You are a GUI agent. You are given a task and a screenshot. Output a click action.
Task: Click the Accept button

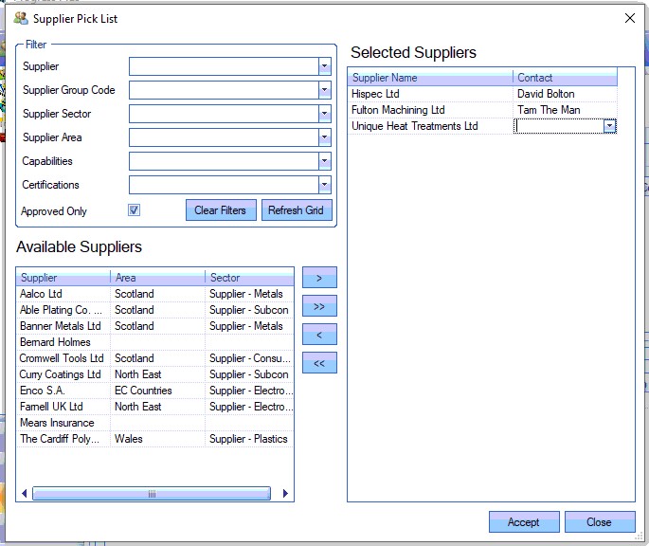[x=524, y=522]
